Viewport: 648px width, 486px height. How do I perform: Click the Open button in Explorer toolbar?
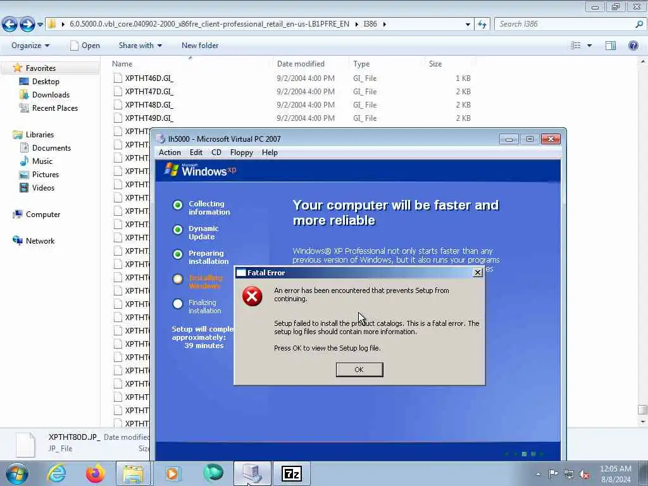click(85, 46)
